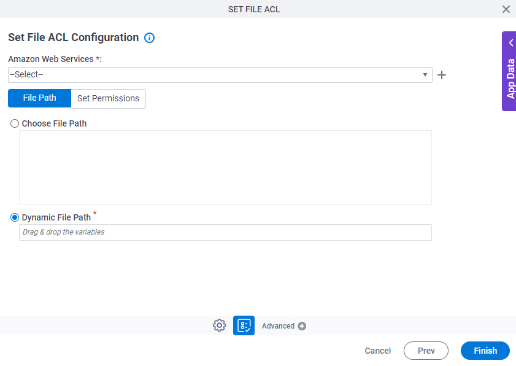Screen dimensions: 516x366
Task: Open the gear settings icon
Action: coord(219,325)
